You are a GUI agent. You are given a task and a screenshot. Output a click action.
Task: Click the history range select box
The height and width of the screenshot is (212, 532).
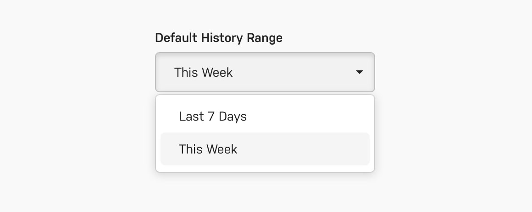[265, 72]
